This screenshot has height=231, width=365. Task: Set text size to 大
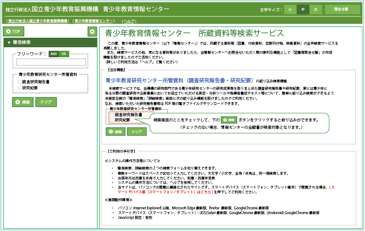pyautogui.click(x=316, y=10)
